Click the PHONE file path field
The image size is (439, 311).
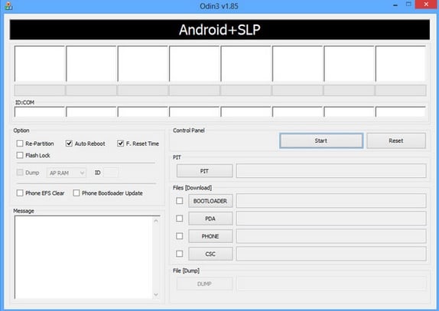click(x=331, y=236)
